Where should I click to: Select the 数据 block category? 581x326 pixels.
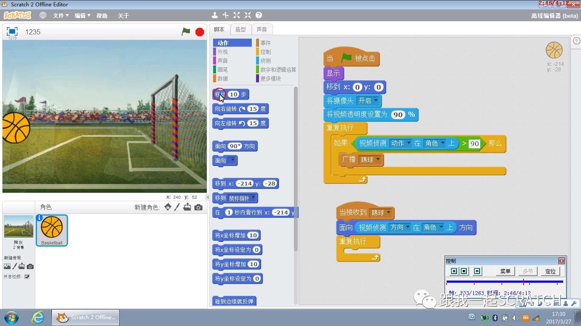pyautogui.click(x=232, y=79)
